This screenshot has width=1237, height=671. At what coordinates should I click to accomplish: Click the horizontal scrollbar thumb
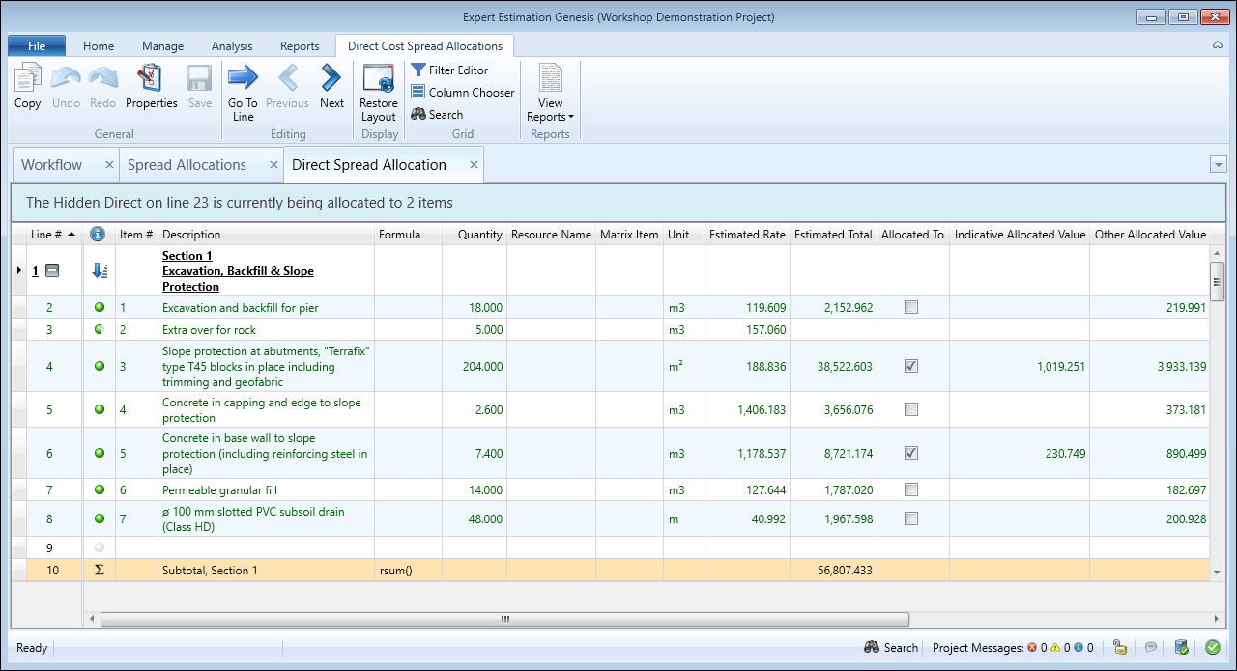point(503,619)
